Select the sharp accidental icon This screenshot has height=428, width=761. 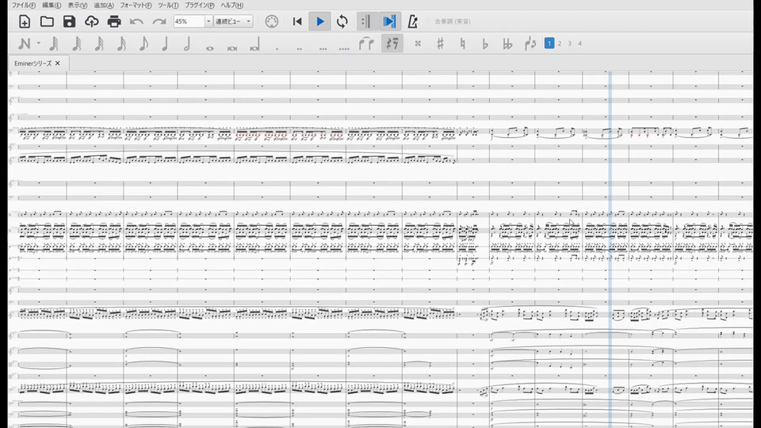pyautogui.click(x=440, y=44)
